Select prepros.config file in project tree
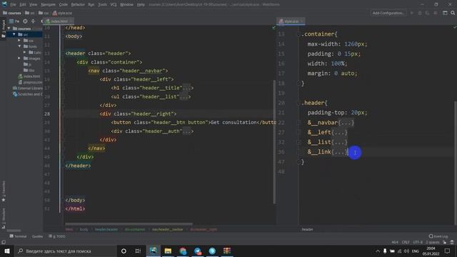Viewport: 457px width, 257px height. [31, 82]
